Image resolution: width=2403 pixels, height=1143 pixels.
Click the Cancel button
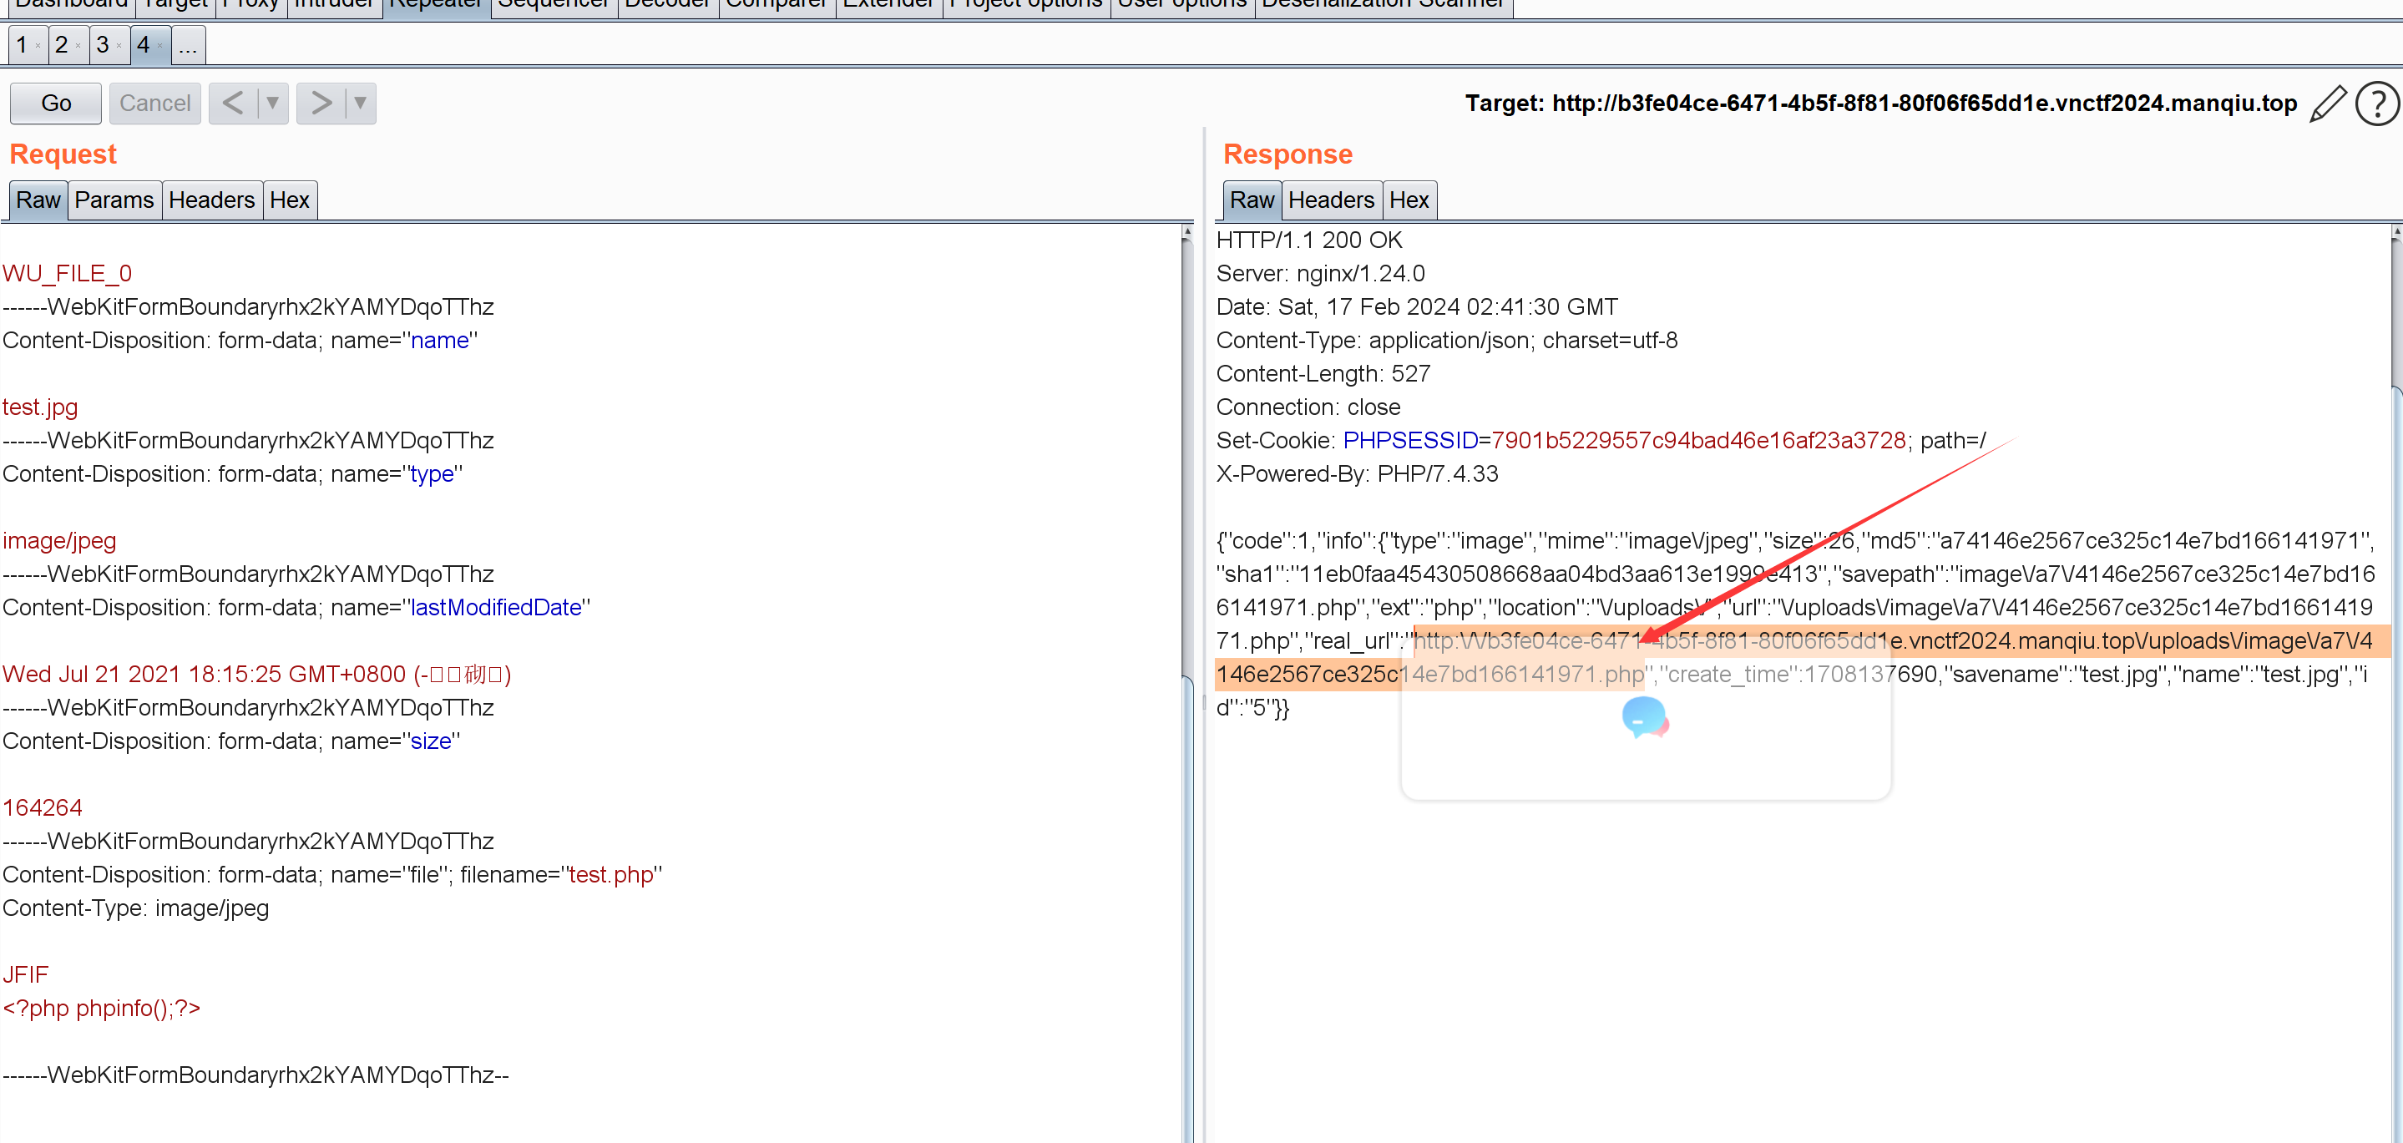click(x=154, y=103)
